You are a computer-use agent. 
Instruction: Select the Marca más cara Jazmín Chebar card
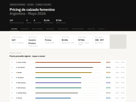[x=35, y=42]
